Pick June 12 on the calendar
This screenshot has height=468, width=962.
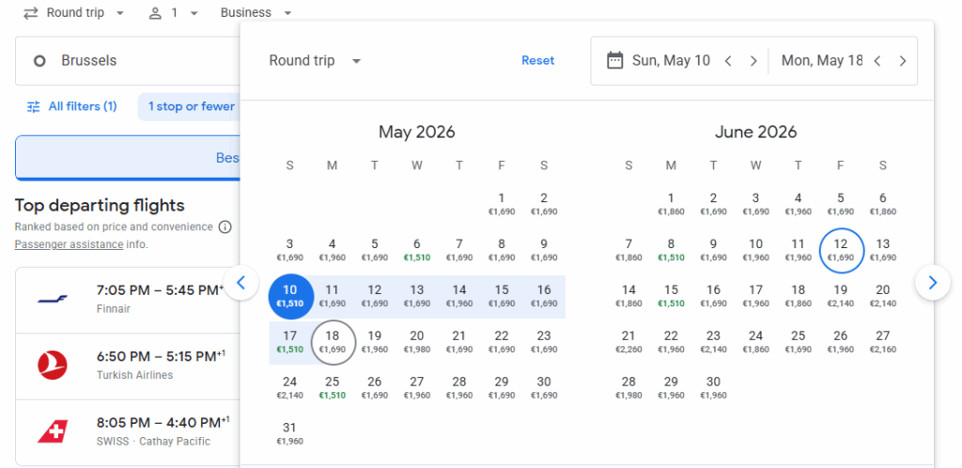[841, 249]
